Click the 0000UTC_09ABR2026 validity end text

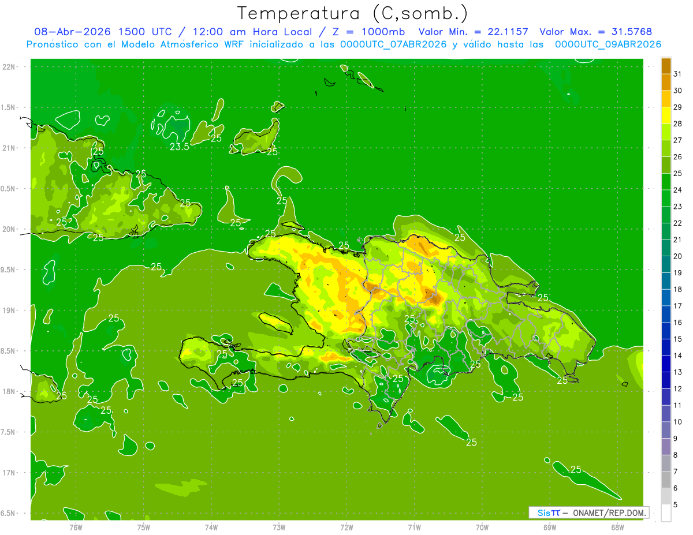click(608, 44)
